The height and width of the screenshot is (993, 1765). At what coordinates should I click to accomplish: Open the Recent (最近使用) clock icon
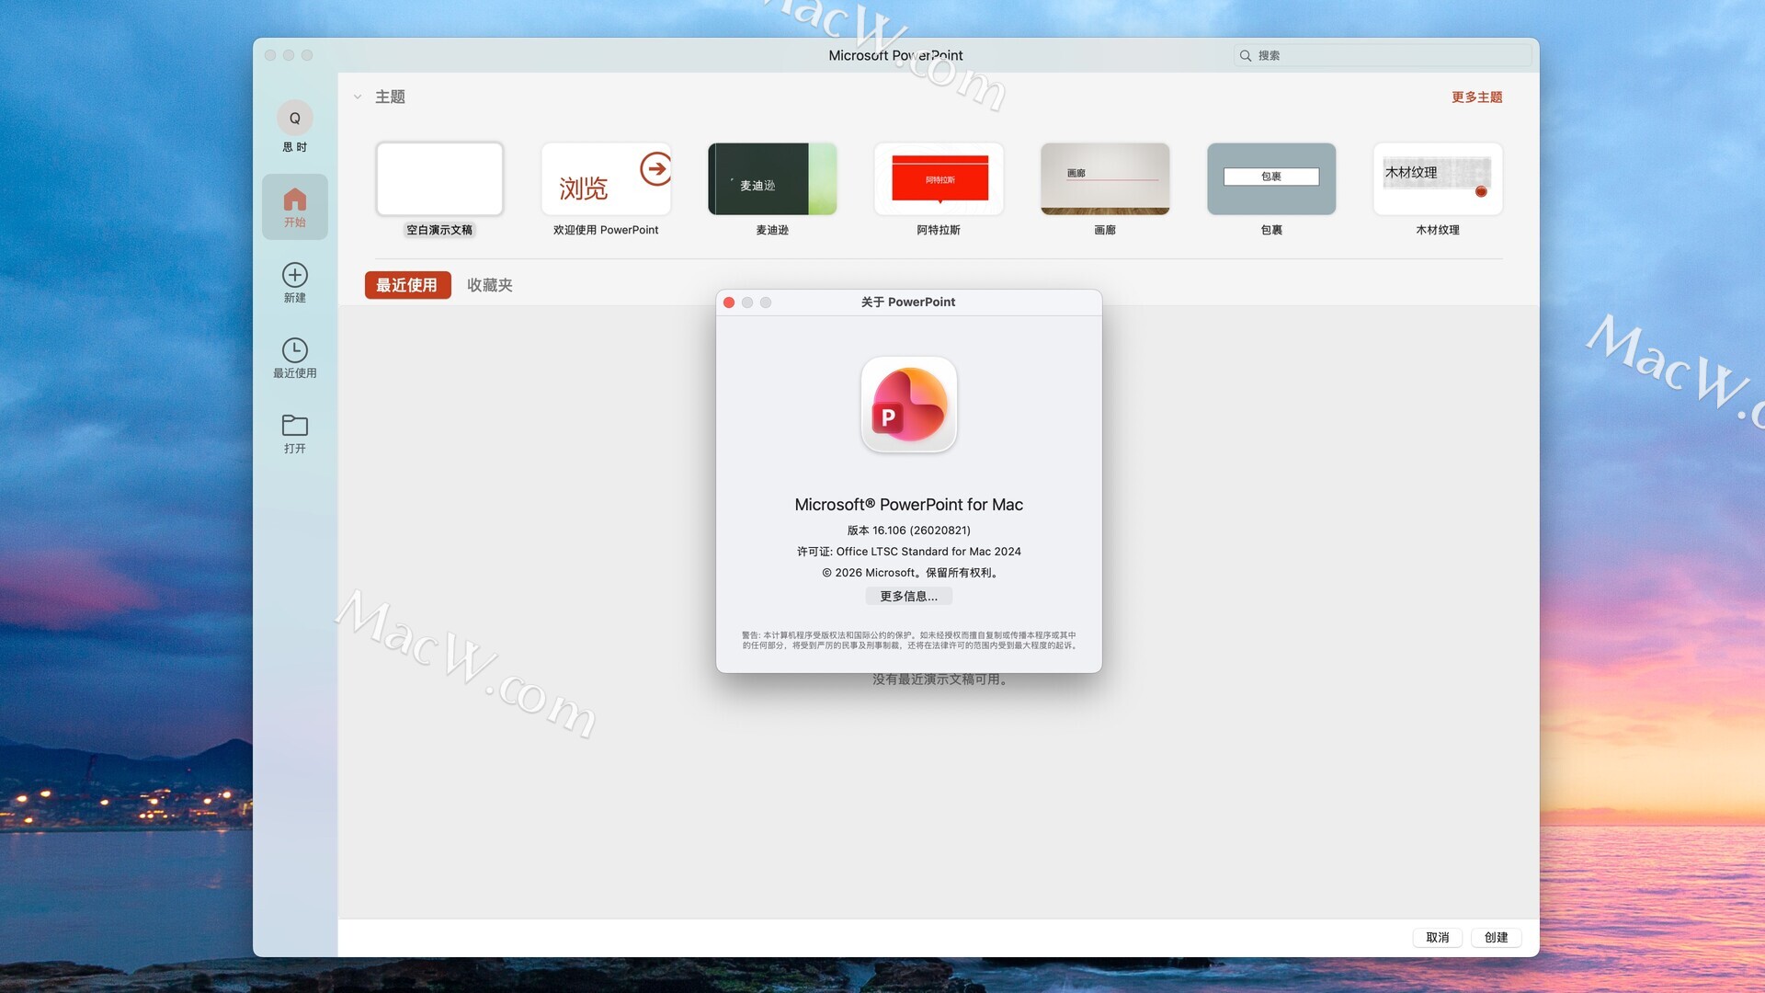[294, 350]
